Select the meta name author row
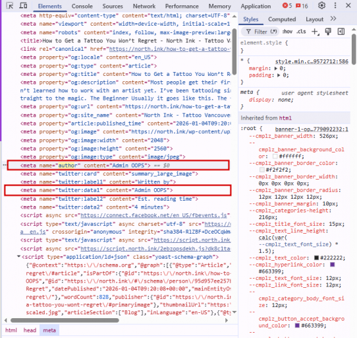357x338 pixels. pos(118,165)
